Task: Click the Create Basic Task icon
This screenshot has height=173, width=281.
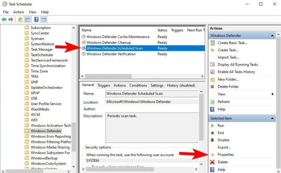Action: pyautogui.click(x=212, y=43)
